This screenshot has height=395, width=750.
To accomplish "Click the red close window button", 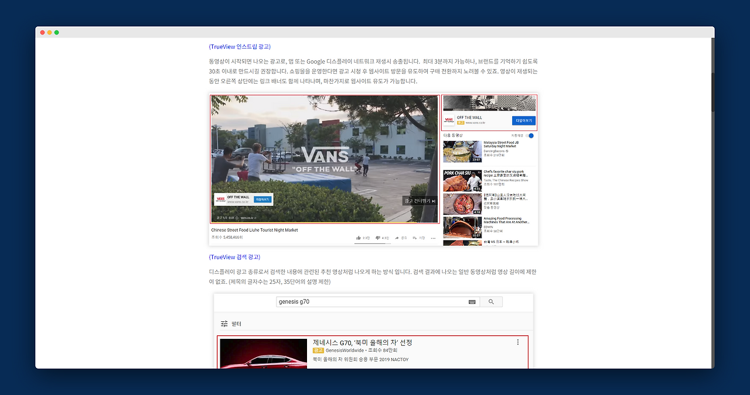I will 43,32.
